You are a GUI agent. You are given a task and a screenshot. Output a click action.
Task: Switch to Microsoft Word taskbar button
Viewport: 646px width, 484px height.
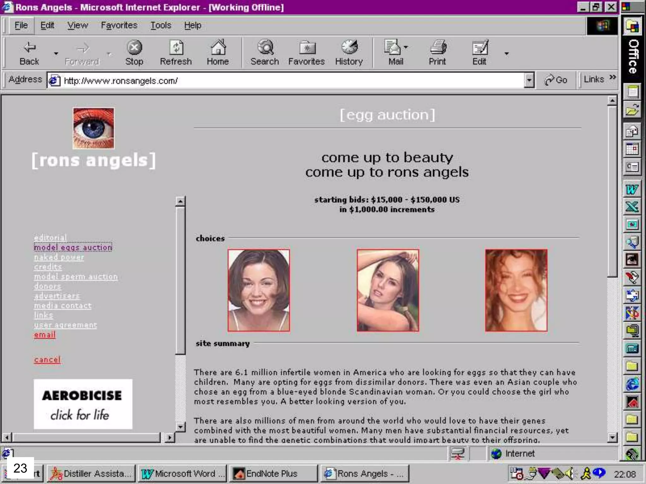pos(183,474)
